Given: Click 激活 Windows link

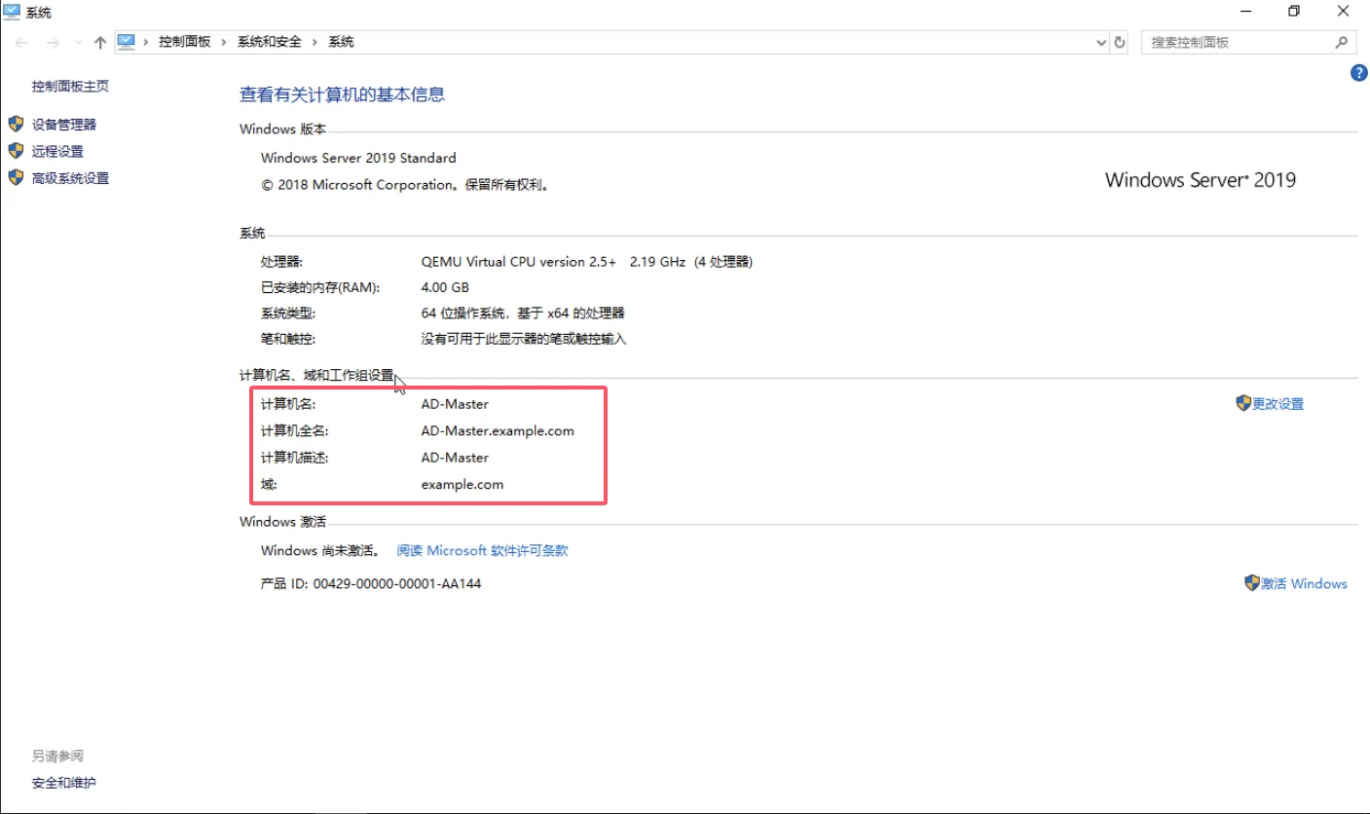Looking at the screenshot, I should (x=1304, y=583).
